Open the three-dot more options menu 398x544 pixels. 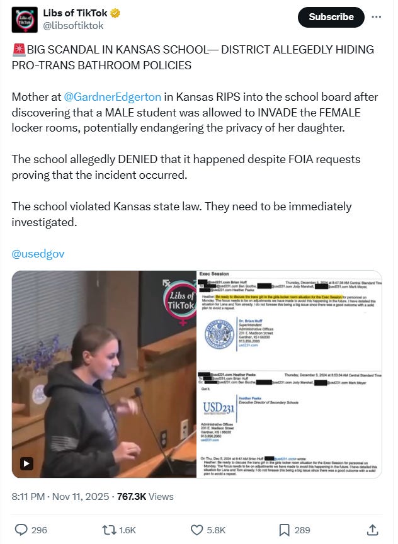(376, 17)
